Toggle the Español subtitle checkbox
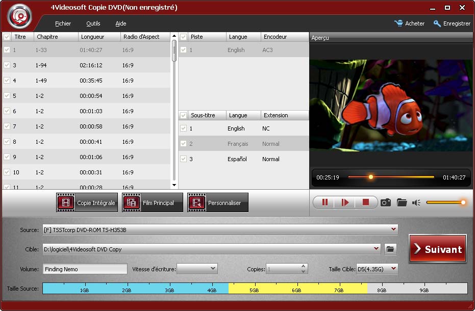The width and height of the screenshot is (475, 311). (x=184, y=159)
